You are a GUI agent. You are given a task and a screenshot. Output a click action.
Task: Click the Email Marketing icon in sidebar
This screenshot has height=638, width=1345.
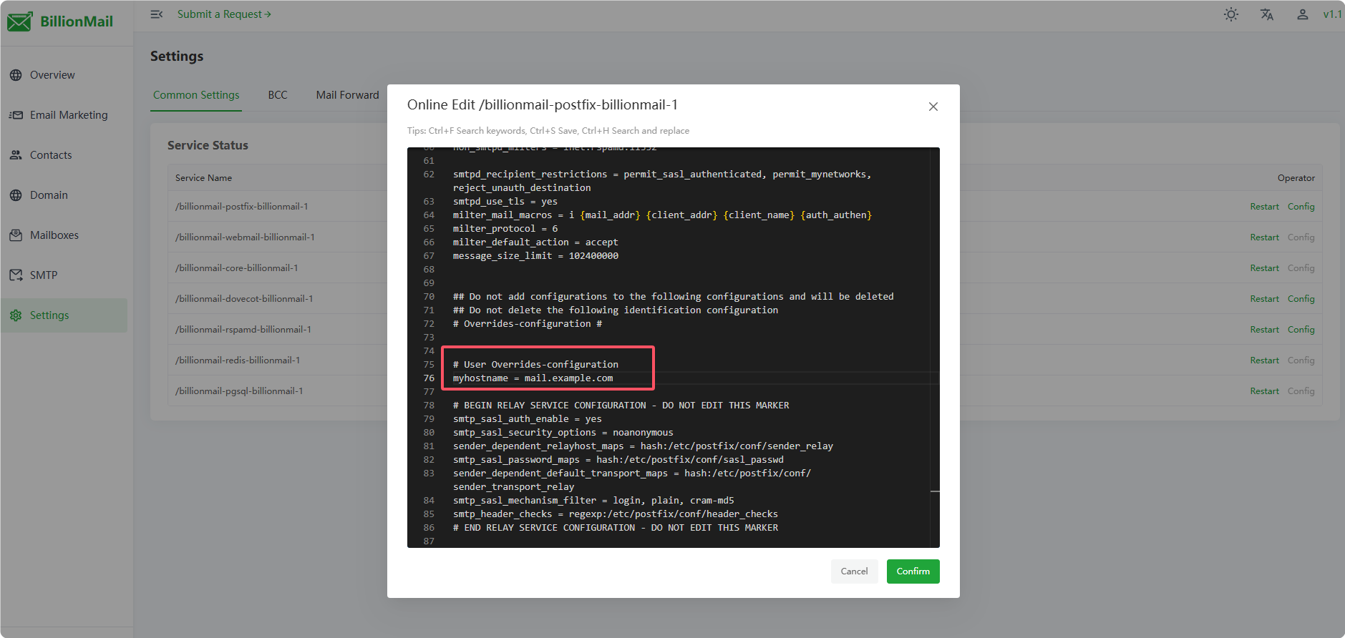coord(16,115)
